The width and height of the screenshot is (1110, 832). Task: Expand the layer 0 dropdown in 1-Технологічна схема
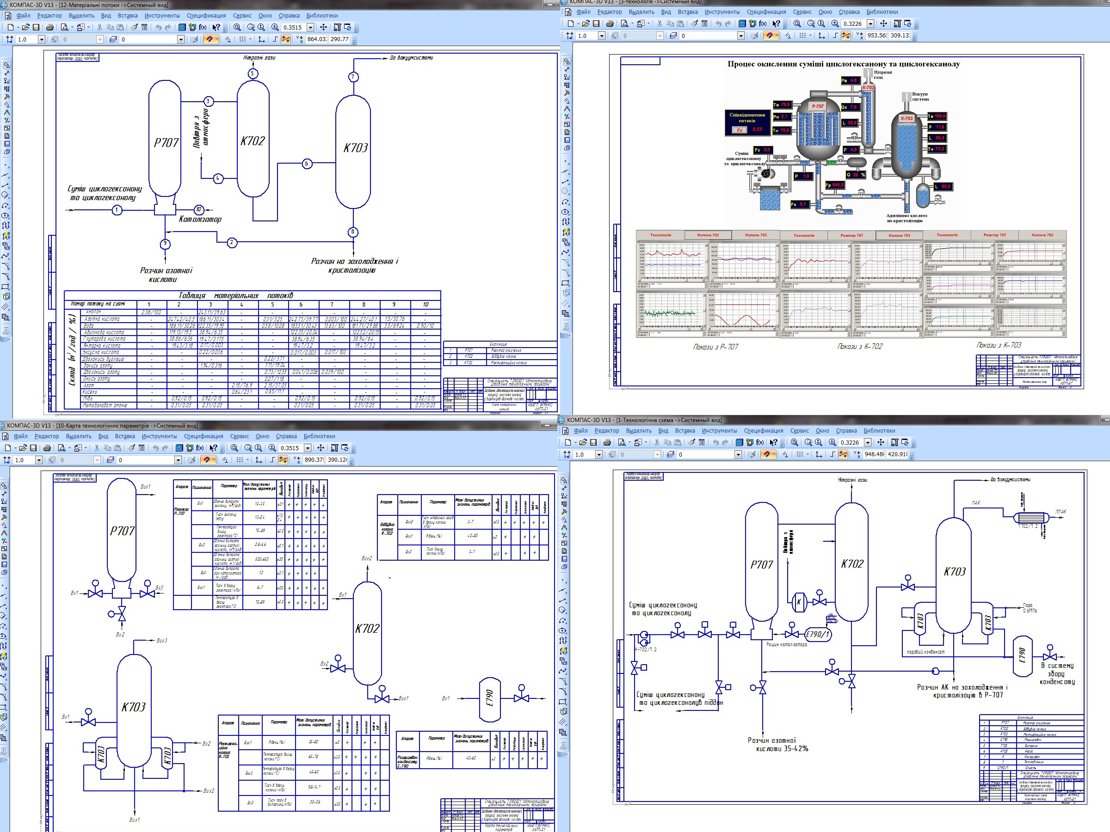pos(738,454)
